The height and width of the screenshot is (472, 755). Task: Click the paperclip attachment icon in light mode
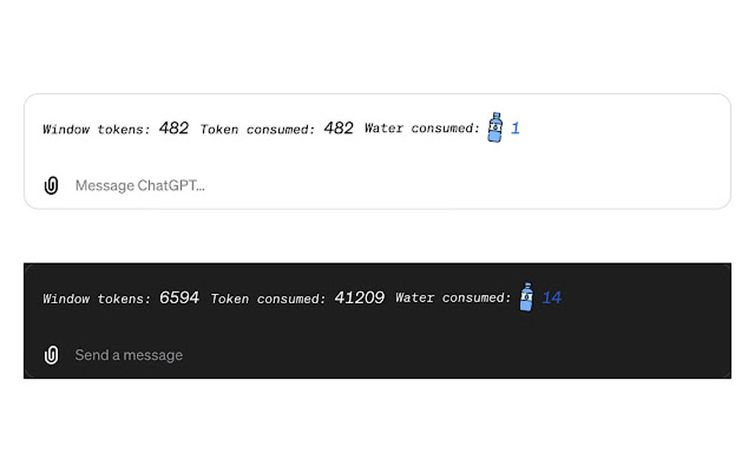tap(51, 185)
